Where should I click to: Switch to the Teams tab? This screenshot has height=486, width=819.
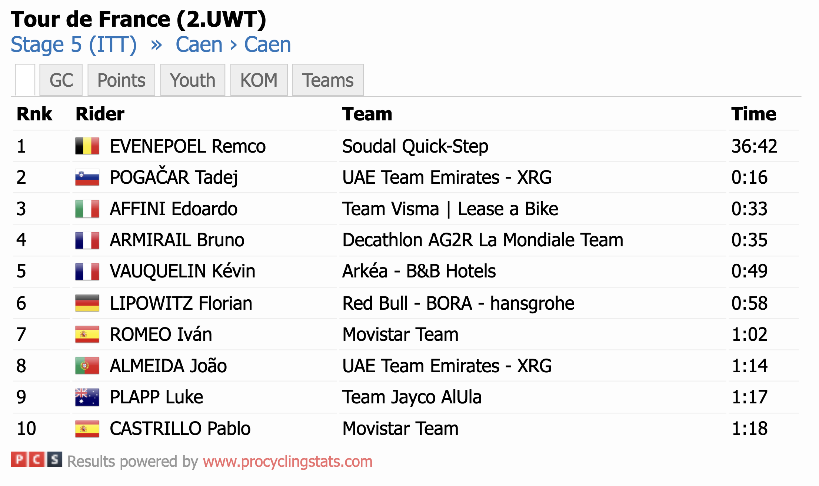[328, 80]
